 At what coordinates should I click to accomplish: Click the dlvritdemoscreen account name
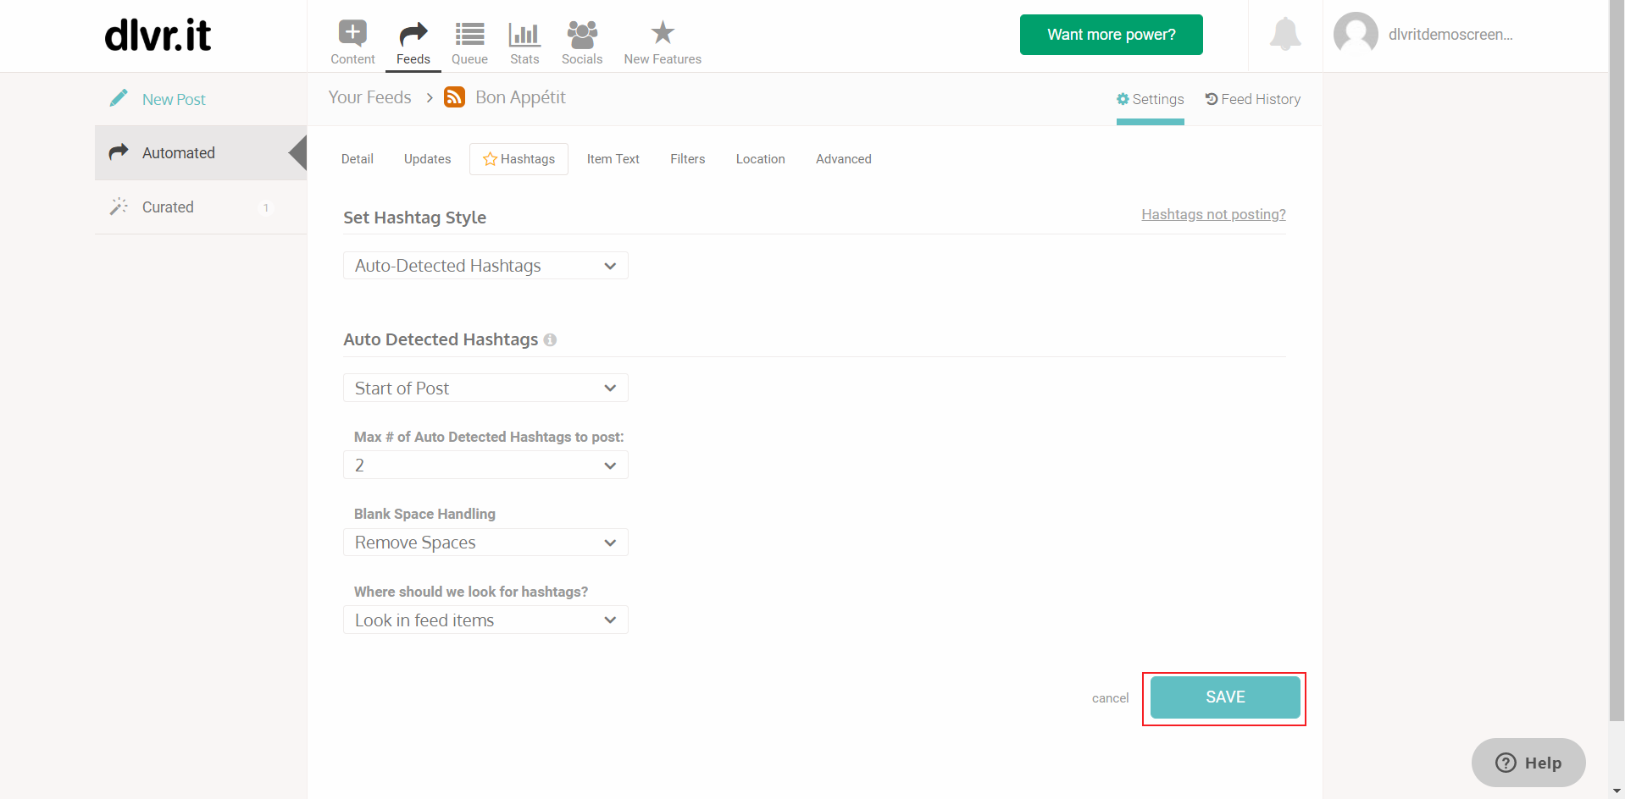click(1450, 35)
